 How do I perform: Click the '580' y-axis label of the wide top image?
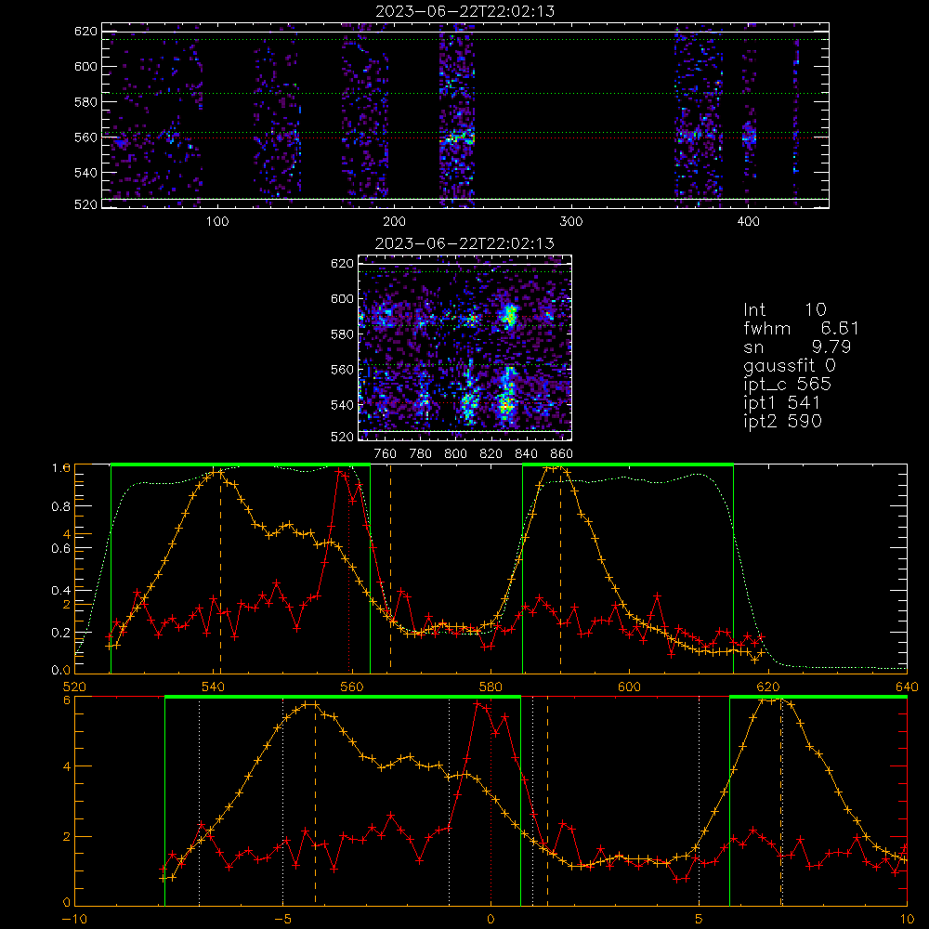coord(85,102)
